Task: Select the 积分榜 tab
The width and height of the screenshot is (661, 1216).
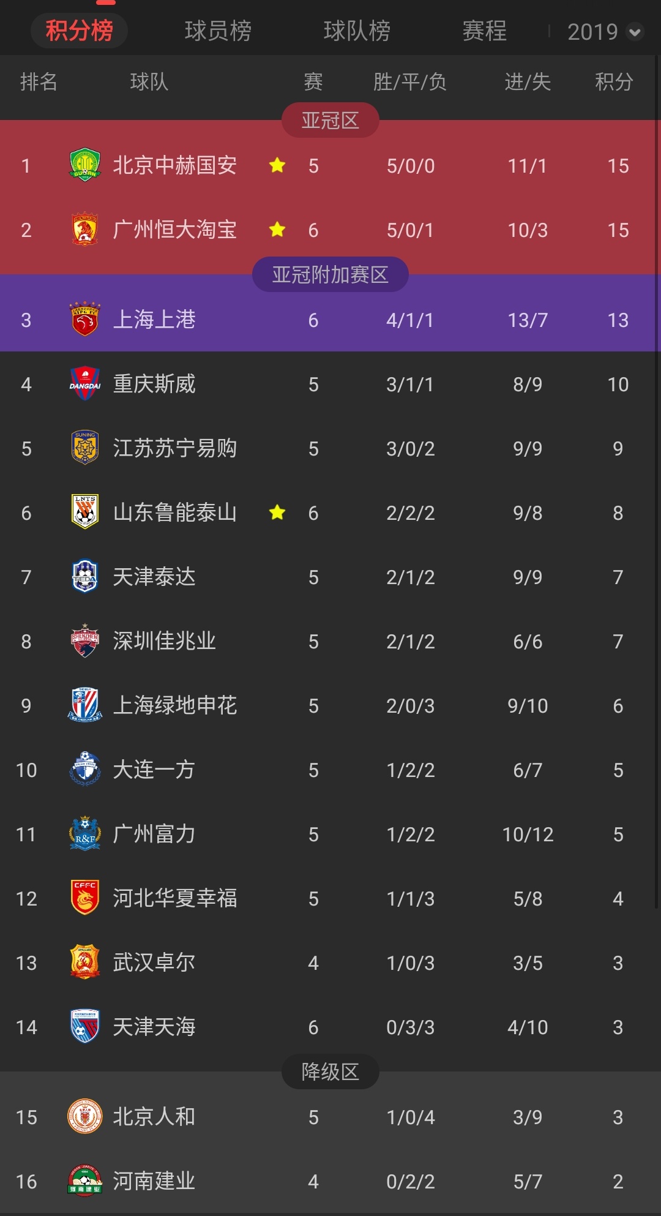Action: pyautogui.click(x=79, y=31)
